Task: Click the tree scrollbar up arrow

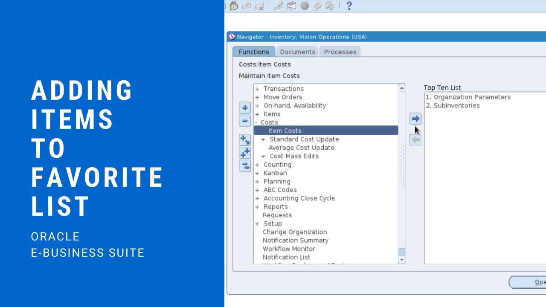Action: click(x=402, y=88)
